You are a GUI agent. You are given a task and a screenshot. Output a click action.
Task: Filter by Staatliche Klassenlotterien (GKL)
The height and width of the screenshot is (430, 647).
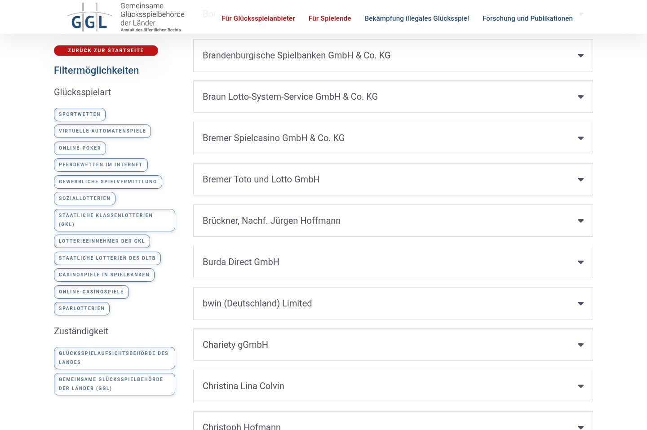click(x=115, y=220)
